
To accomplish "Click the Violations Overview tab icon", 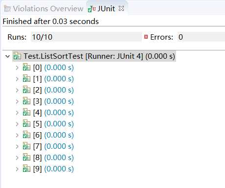I will coord(7,9).
